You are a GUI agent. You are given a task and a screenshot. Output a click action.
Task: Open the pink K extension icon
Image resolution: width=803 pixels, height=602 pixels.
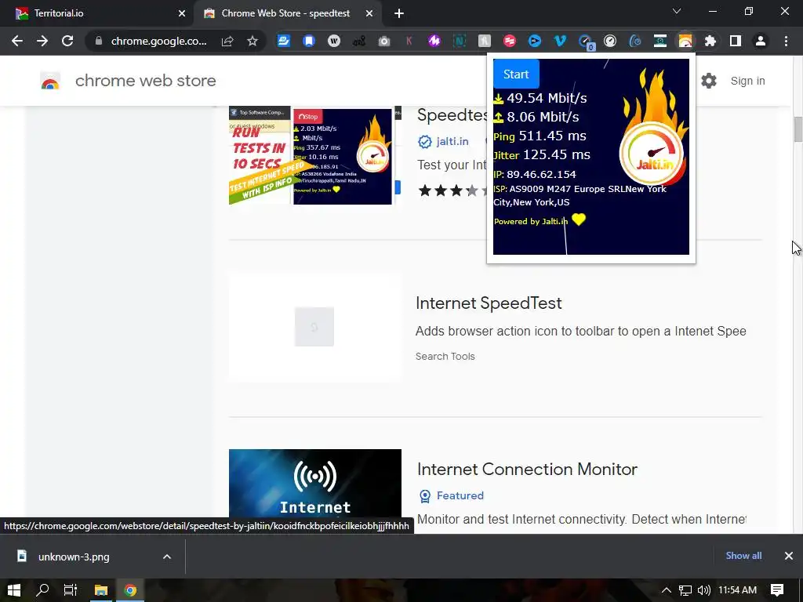tap(409, 41)
